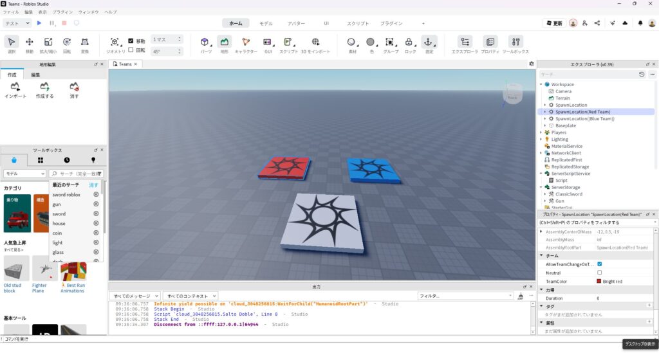Open the Toolbox creations lightbulb tab
The image size is (659, 353).
point(93,160)
